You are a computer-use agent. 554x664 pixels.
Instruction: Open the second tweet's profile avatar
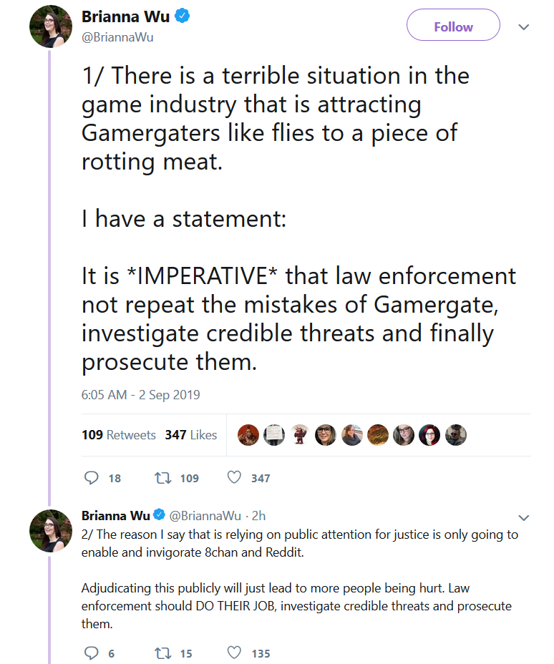(50, 531)
